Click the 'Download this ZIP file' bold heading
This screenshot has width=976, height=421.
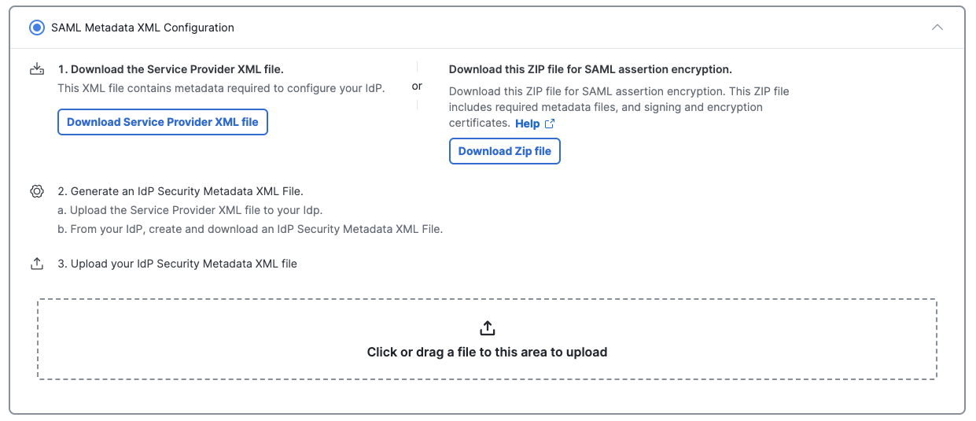(x=591, y=69)
